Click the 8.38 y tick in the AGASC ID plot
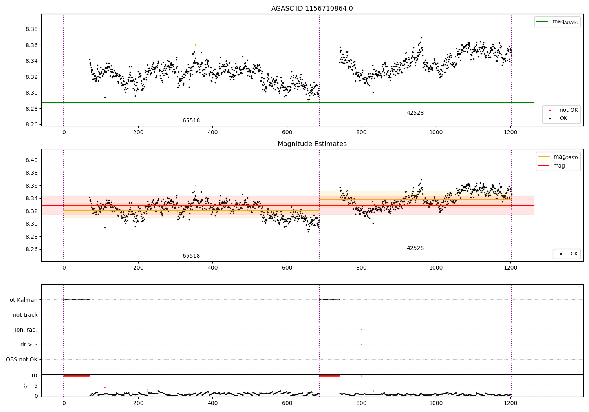The width and height of the screenshot is (589, 412). point(32,29)
